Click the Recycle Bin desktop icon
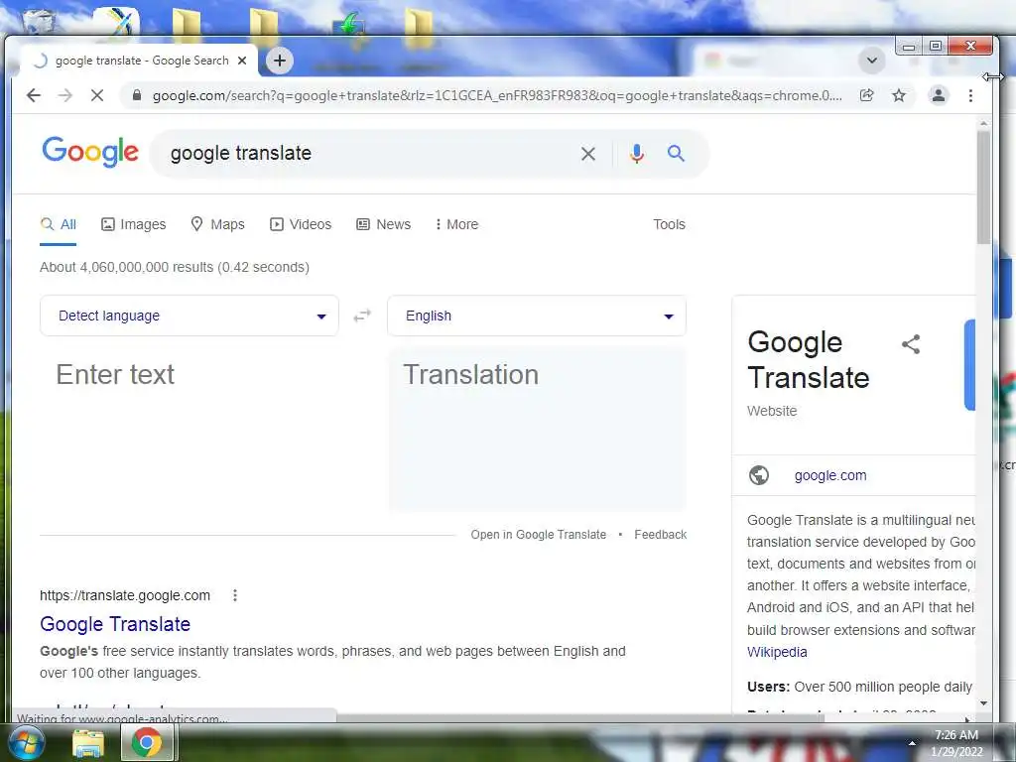The image size is (1016, 762). tap(40, 20)
